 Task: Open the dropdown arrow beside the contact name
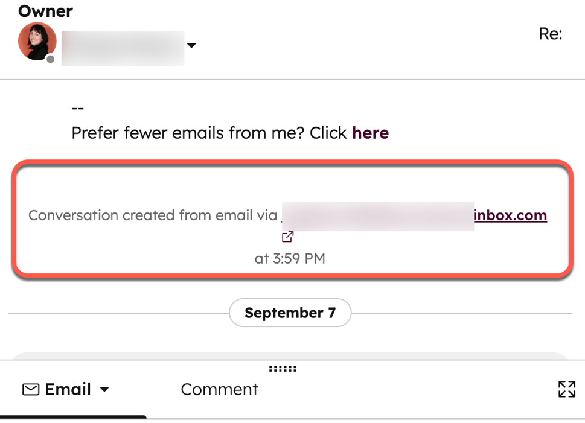pos(191,45)
